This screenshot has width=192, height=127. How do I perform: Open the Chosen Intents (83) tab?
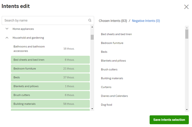pos(113,21)
